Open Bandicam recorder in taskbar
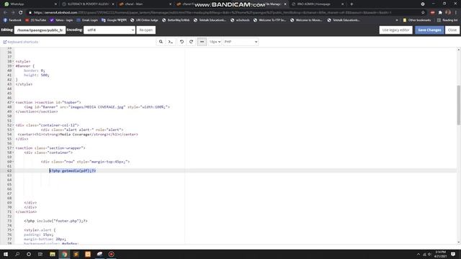Image resolution: width=461 pixels, height=259 pixels. 111,254
